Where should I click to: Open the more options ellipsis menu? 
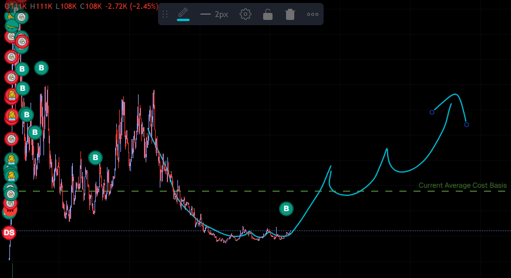click(x=312, y=14)
